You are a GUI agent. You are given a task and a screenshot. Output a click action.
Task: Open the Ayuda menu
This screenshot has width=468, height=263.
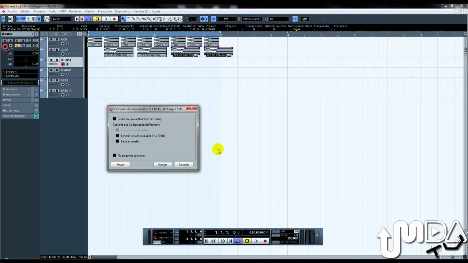tap(156, 11)
